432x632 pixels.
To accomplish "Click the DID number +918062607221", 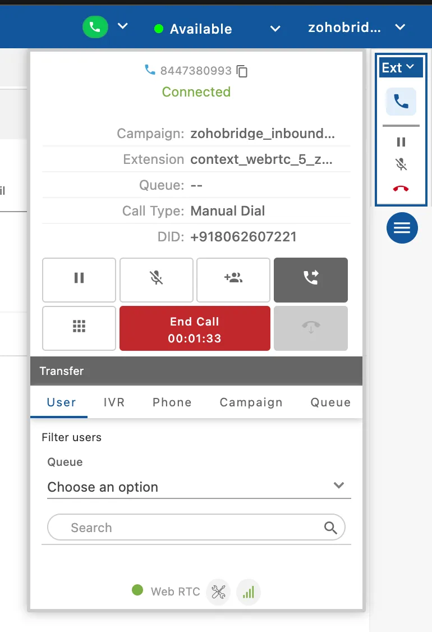I will tap(243, 237).
